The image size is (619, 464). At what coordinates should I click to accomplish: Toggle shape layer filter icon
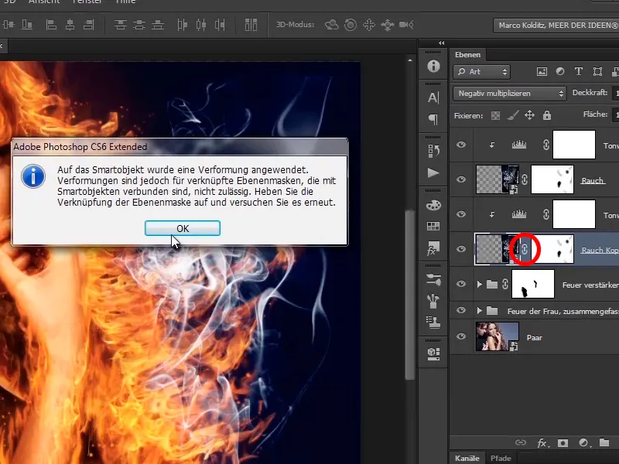pyautogui.click(x=597, y=71)
